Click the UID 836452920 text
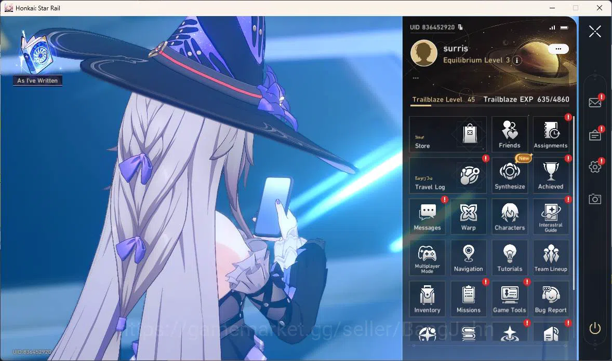612x361 pixels. tap(432, 27)
